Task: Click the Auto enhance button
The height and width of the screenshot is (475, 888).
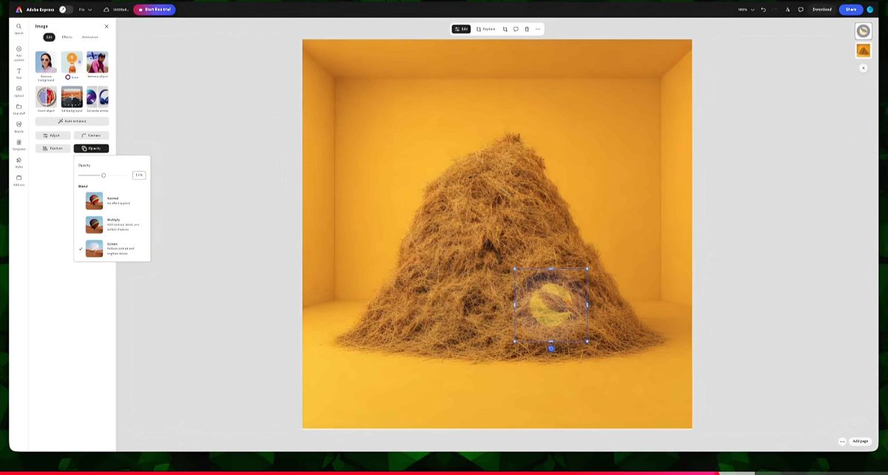Action: (72, 121)
